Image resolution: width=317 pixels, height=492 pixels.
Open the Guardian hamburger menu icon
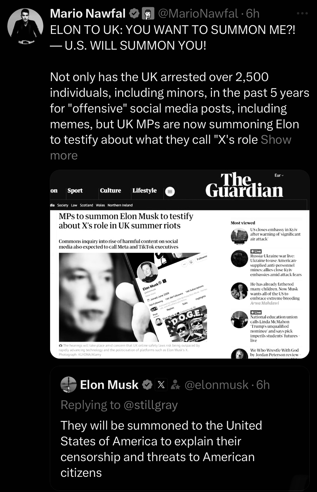[x=170, y=192]
